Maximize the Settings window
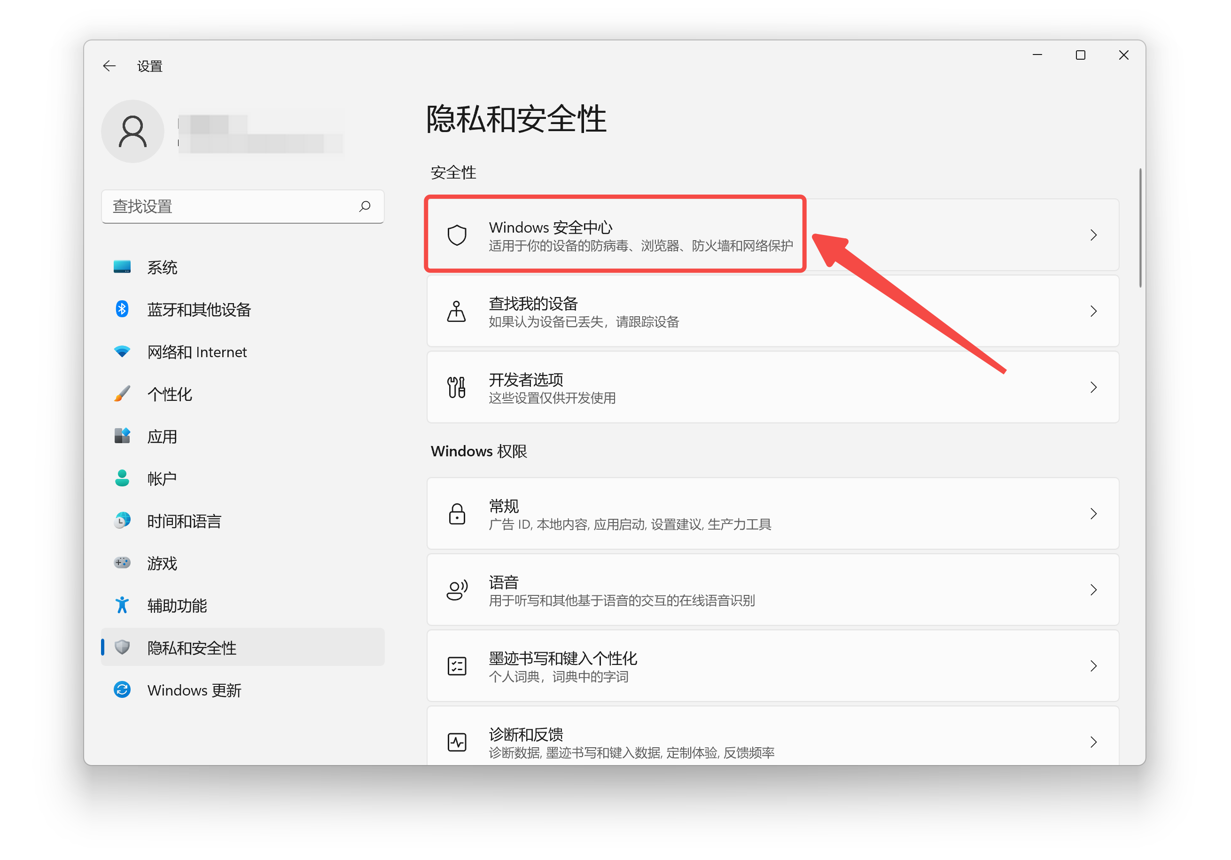This screenshot has height=860, width=1231. pos(1080,55)
